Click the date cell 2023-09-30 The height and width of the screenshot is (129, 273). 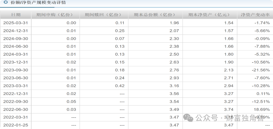point(16,70)
